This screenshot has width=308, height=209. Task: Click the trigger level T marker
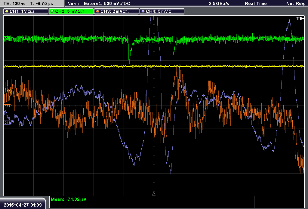300,18
